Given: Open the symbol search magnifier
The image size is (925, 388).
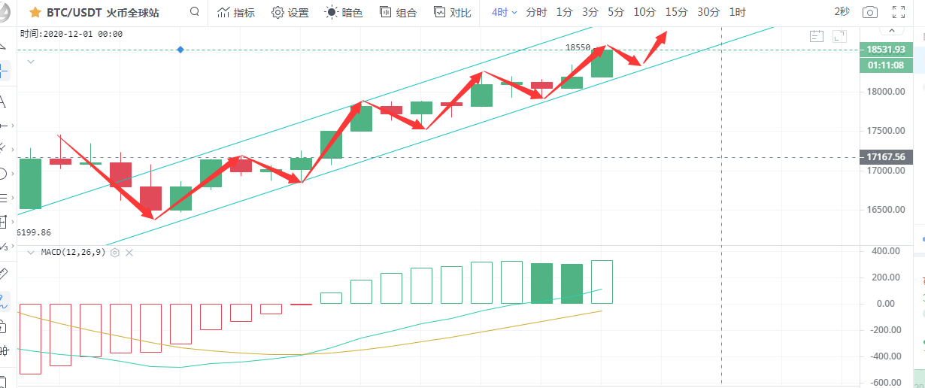Looking at the screenshot, I should pyautogui.click(x=195, y=12).
